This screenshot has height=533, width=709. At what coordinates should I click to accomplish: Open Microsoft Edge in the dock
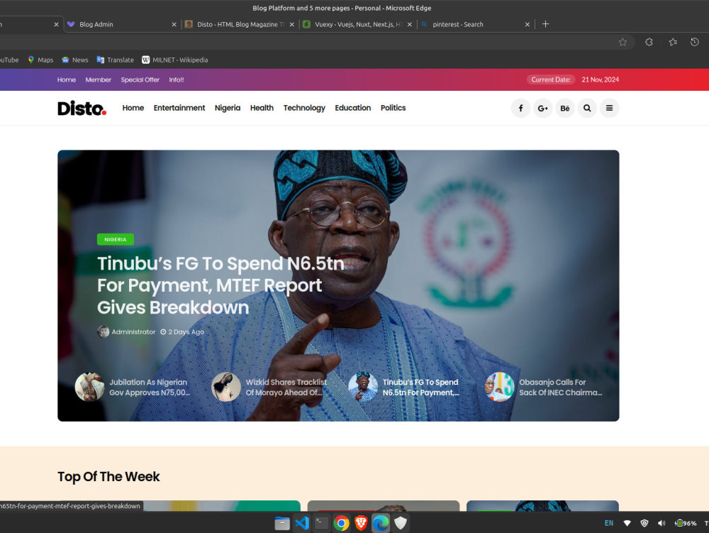click(x=381, y=523)
